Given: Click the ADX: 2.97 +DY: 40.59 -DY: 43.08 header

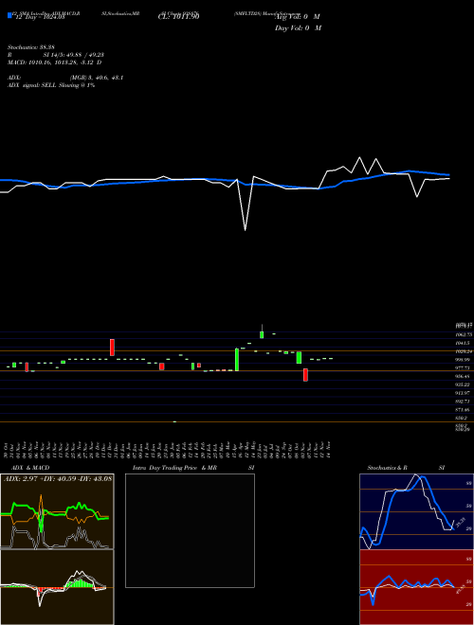Looking at the screenshot, I should click(58, 478).
